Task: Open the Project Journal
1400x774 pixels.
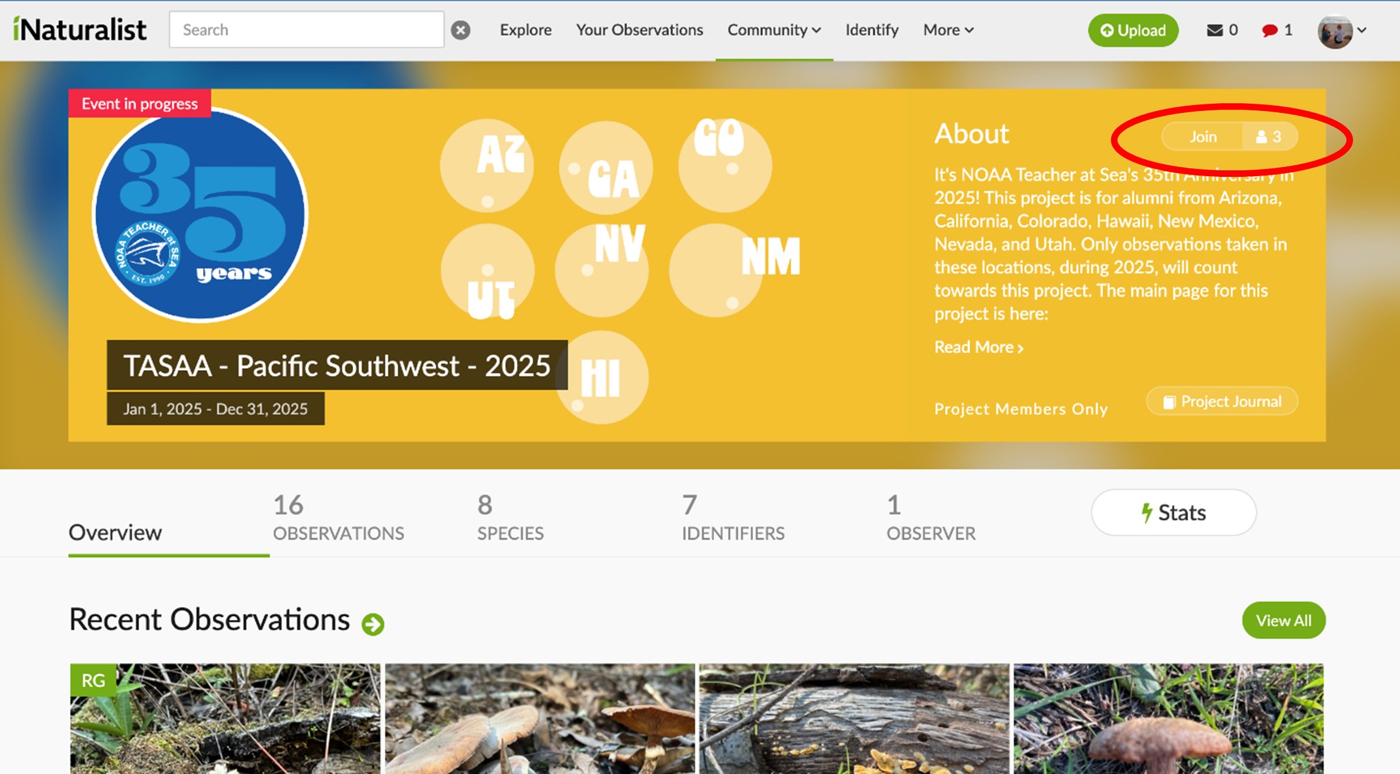Action: pos(1222,401)
